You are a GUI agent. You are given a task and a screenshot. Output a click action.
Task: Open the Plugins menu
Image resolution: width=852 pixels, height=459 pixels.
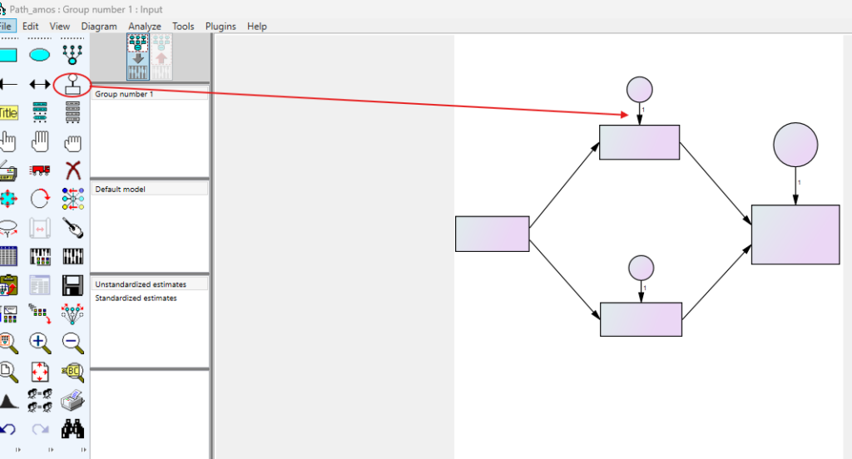[220, 26]
